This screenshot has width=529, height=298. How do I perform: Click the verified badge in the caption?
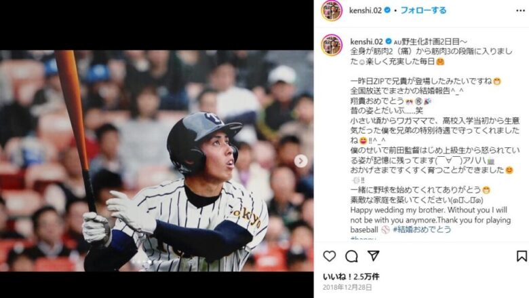(x=389, y=41)
